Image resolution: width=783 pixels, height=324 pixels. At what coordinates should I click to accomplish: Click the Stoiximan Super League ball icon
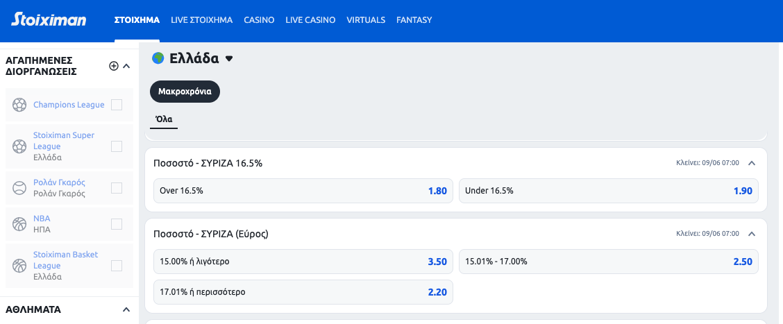(x=19, y=146)
